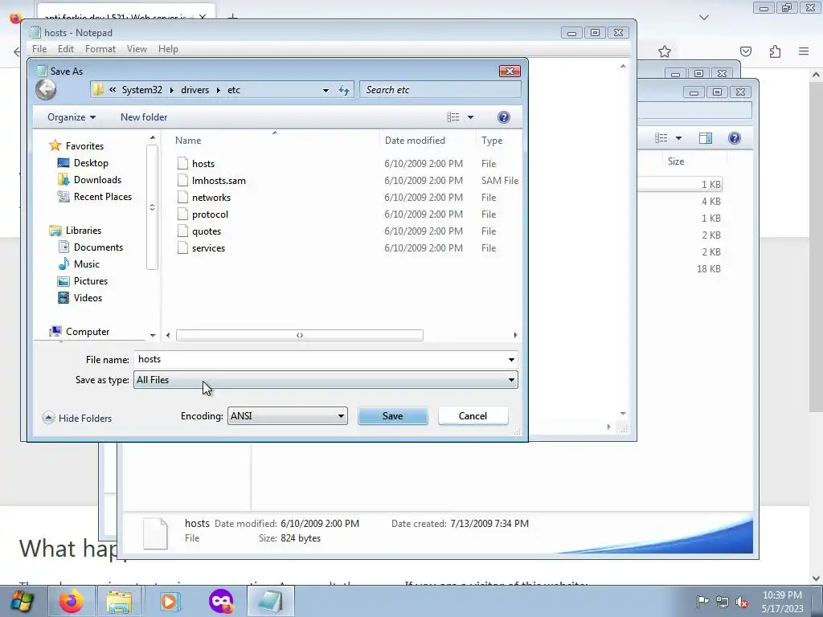Image resolution: width=823 pixels, height=617 pixels.
Task: Click the file list horizontal scrollbar thumb
Action: pos(300,335)
